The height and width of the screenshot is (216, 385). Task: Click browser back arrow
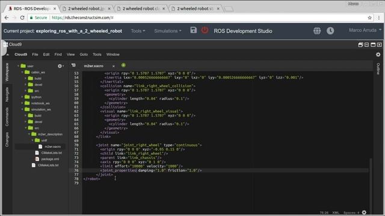click(x=7, y=17)
